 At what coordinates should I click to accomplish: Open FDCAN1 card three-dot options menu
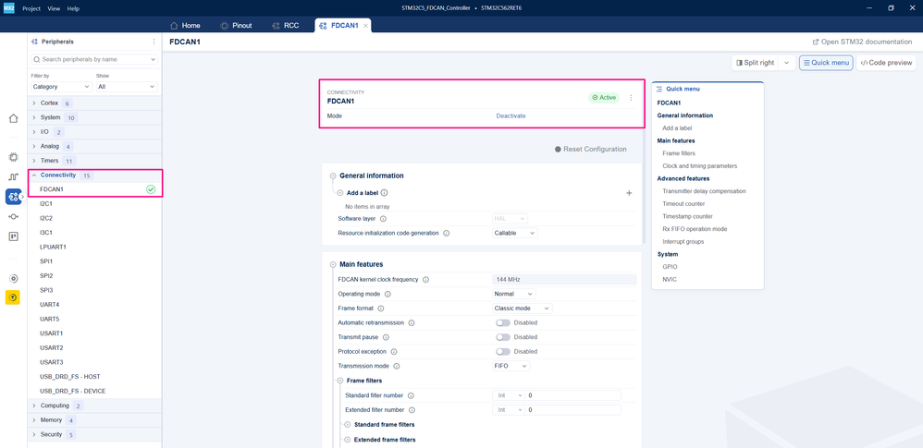click(631, 98)
